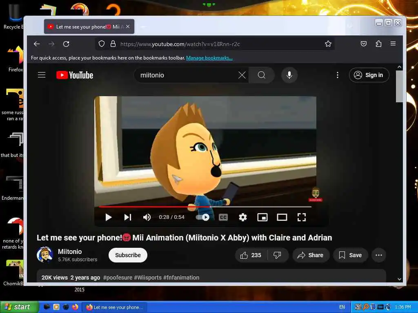The height and width of the screenshot is (313, 418).
Task: Open the Firefox application menu
Action: pos(393,44)
